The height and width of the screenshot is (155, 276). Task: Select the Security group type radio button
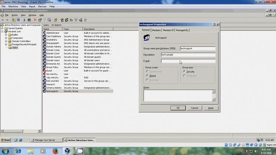[x=184, y=71]
